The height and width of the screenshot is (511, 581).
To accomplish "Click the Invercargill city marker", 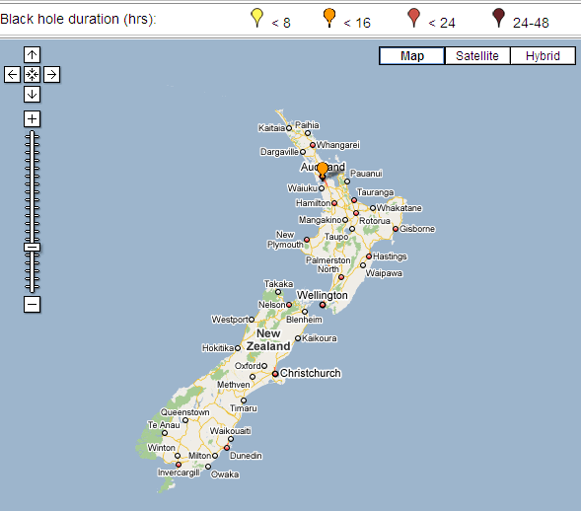I will click(x=179, y=465).
